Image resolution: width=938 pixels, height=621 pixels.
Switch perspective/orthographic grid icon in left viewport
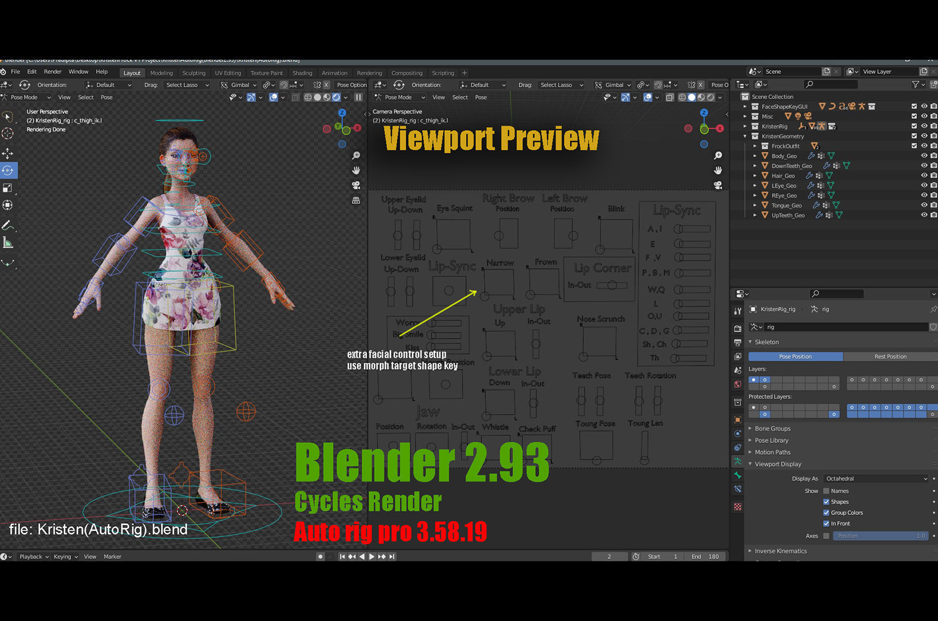pos(356,200)
